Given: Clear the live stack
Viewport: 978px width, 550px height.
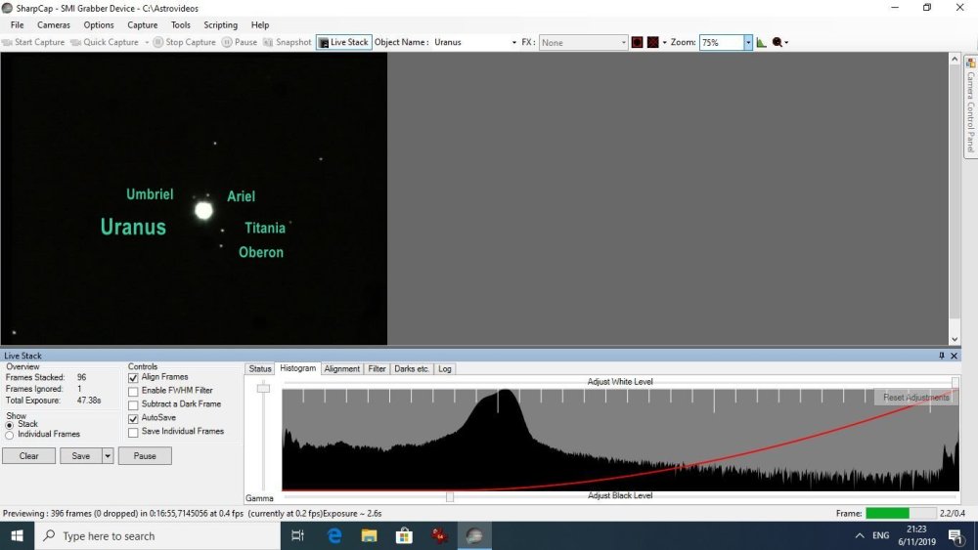Looking at the screenshot, I should coord(29,456).
